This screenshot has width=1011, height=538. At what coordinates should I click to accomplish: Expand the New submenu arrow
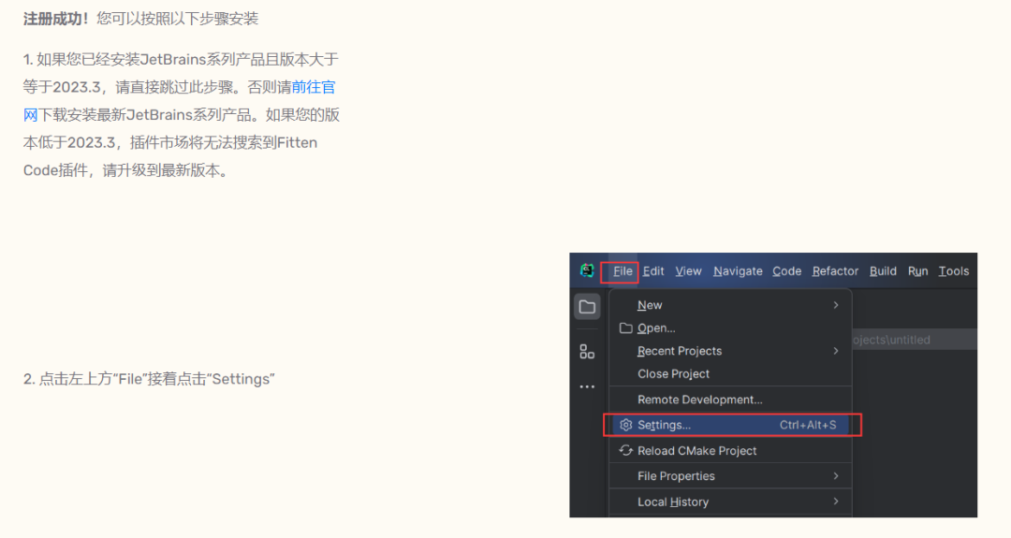click(x=836, y=305)
